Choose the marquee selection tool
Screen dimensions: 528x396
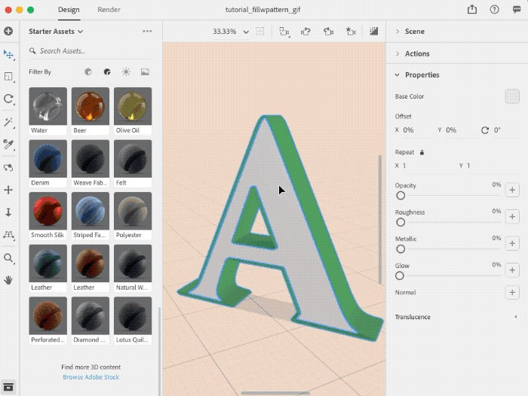8,77
